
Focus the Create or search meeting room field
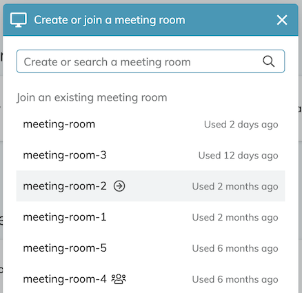point(150,61)
